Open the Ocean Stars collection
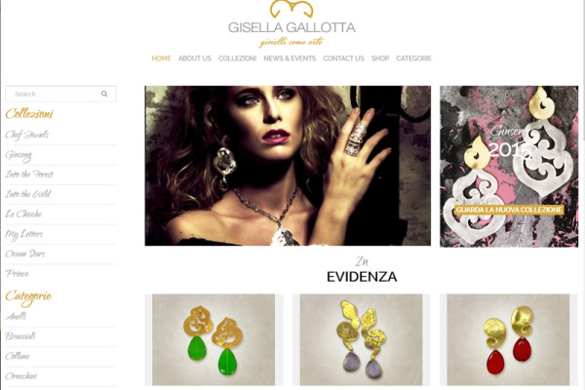The height and width of the screenshot is (390, 585). pyautogui.click(x=25, y=253)
